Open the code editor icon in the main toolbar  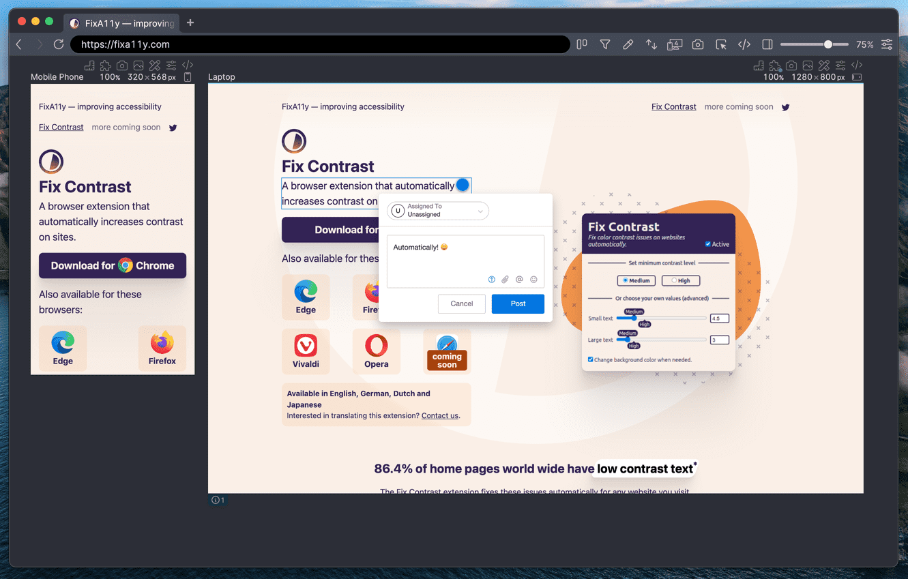[744, 44]
